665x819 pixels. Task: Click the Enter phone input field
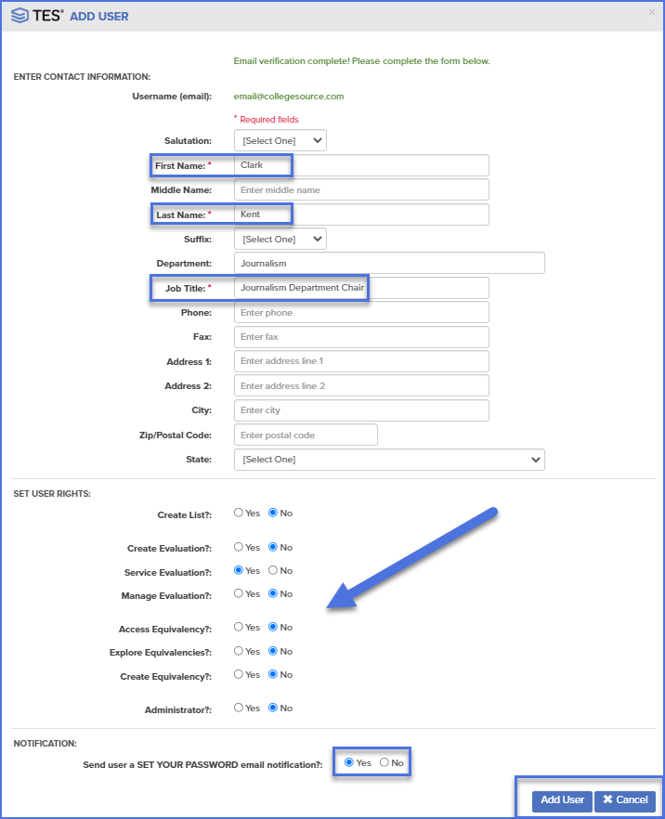tap(360, 312)
